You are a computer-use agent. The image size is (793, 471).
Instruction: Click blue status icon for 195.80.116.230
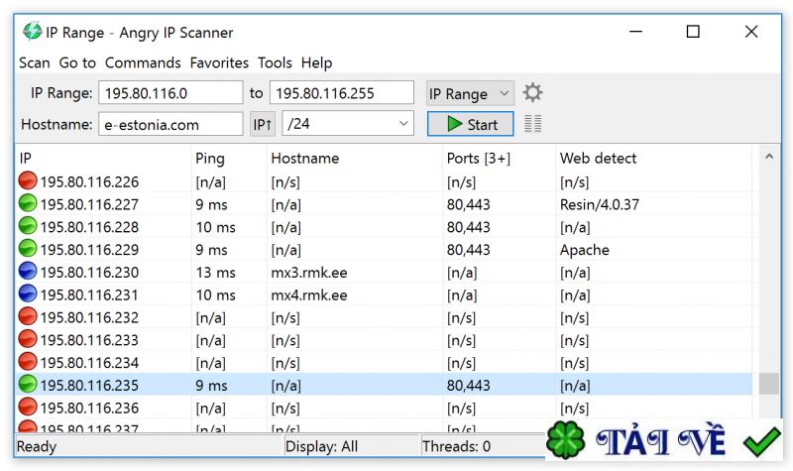click(x=28, y=273)
